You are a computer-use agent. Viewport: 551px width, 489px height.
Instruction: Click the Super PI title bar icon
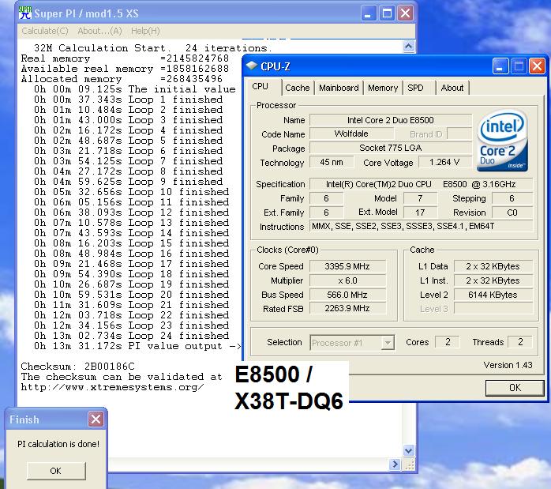[24, 13]
